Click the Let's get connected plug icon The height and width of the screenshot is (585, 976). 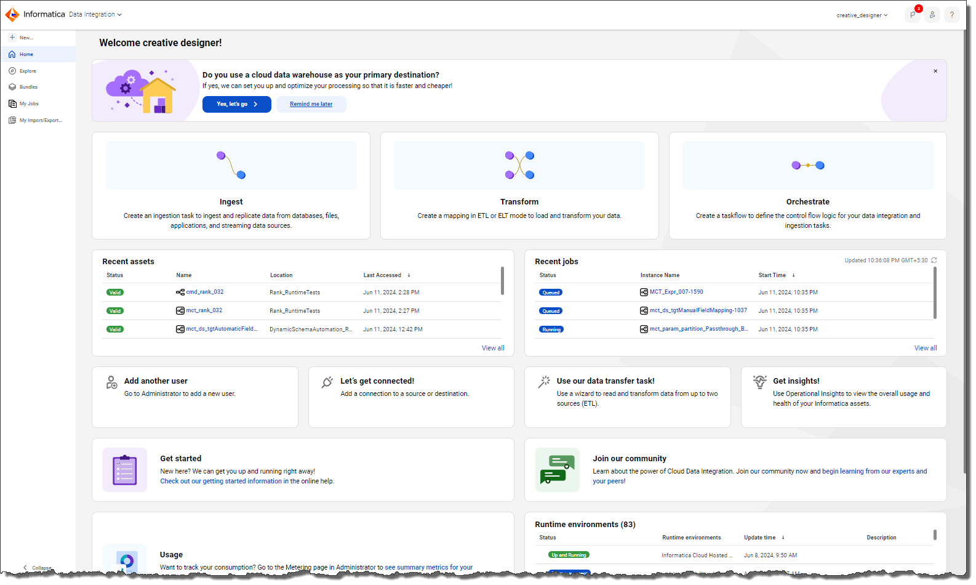327,382
